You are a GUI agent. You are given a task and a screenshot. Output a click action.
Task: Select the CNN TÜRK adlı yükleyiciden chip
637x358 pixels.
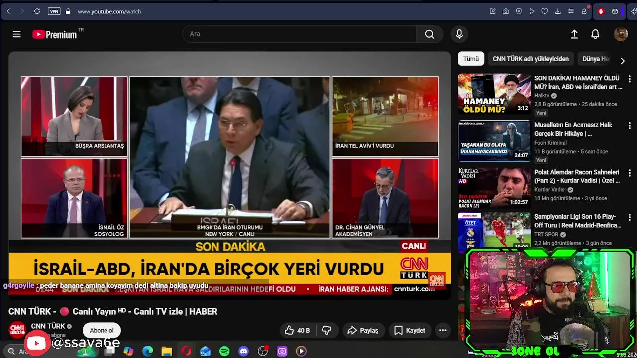(x=531, y=59)
